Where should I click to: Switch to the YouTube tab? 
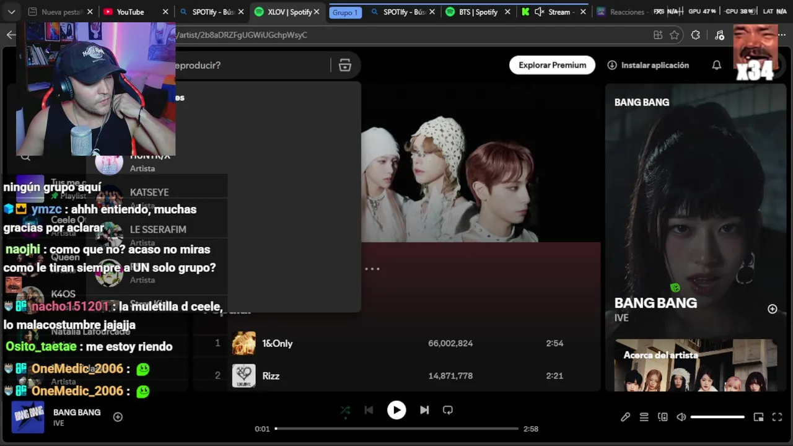(x=130, y=12)
